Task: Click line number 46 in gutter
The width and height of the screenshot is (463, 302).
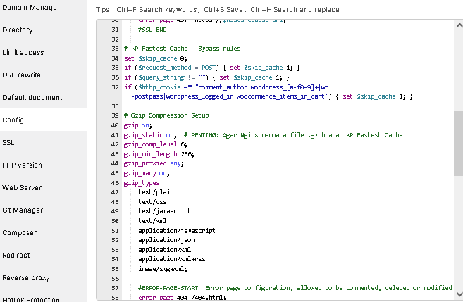Action: tap(115, 183)
